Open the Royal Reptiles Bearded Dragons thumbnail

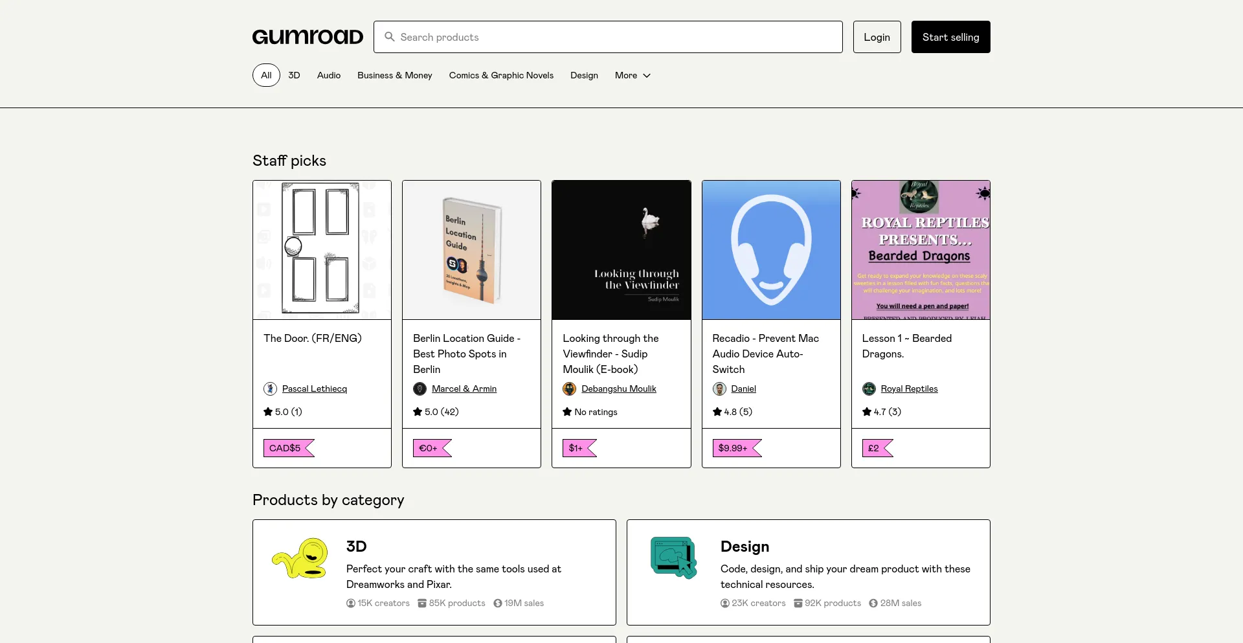(x=921, y=250)
